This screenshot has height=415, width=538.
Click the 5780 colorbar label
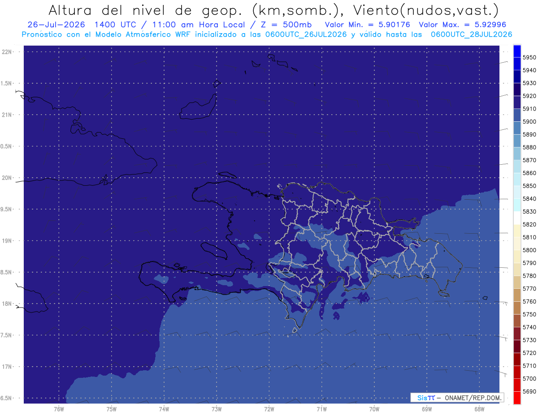pos(529,276)
